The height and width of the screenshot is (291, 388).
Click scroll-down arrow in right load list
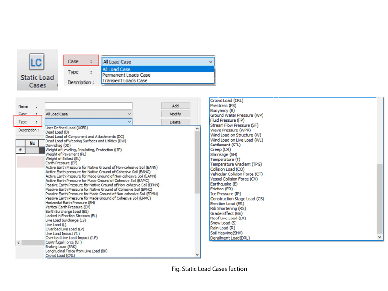[380, 237]
